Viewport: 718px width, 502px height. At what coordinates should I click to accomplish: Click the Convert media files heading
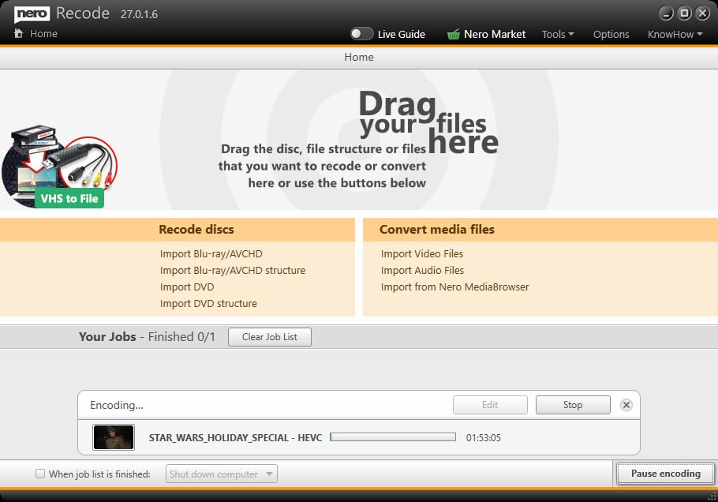[x=437, y=230]
